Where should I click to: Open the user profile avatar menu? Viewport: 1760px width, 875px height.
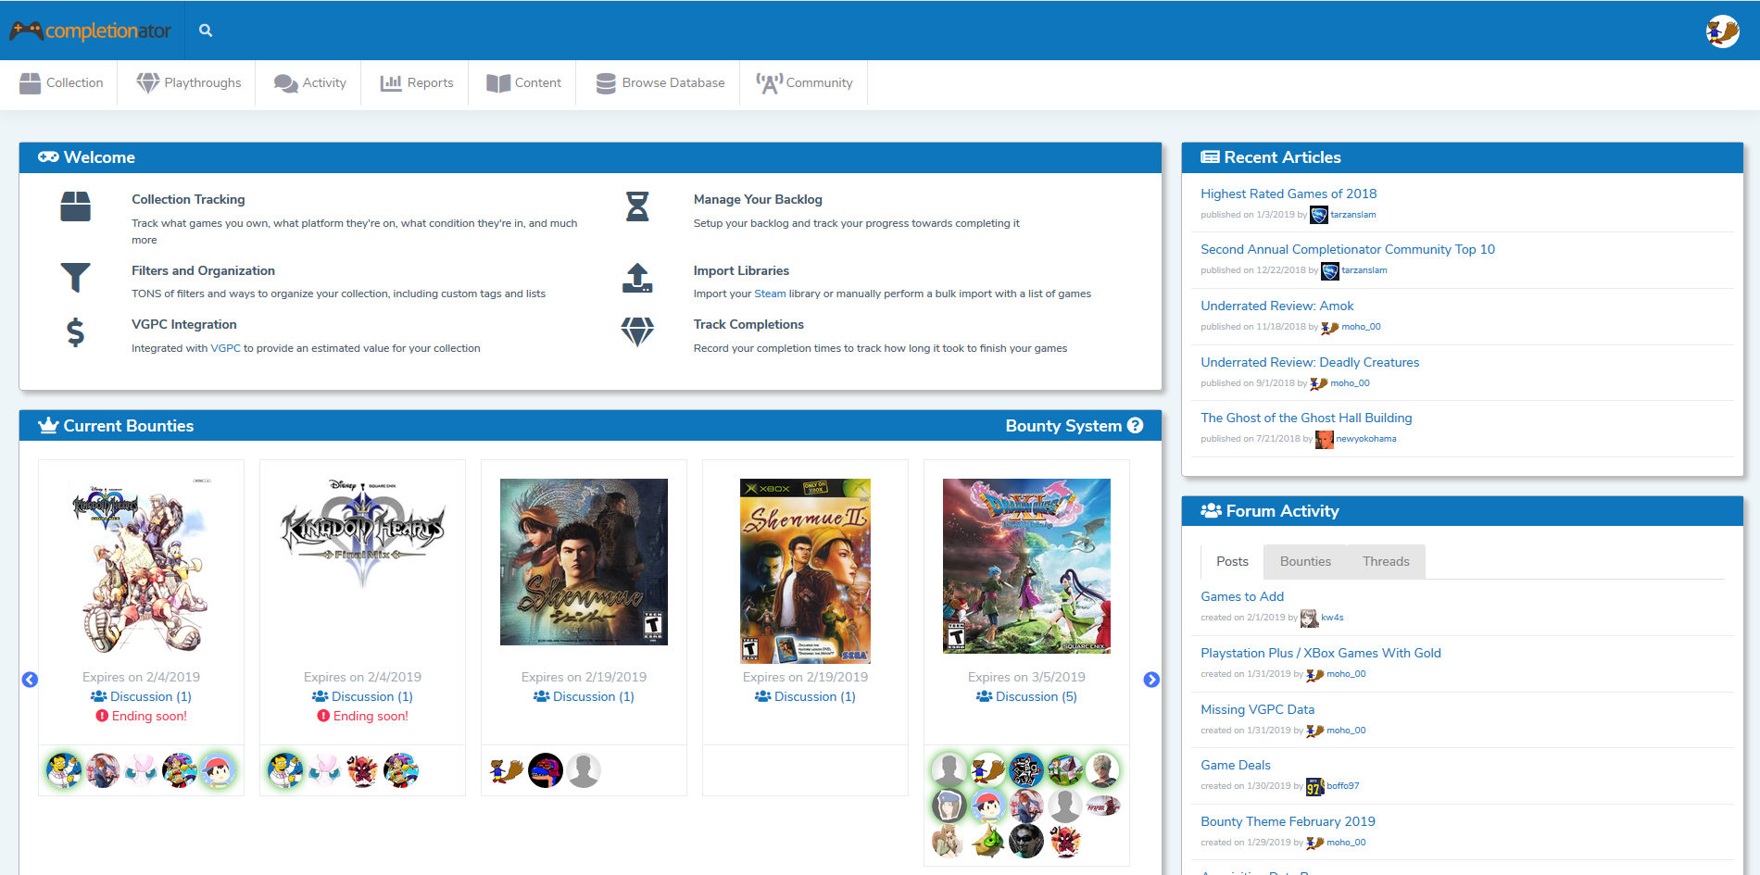coord(1722,31)
